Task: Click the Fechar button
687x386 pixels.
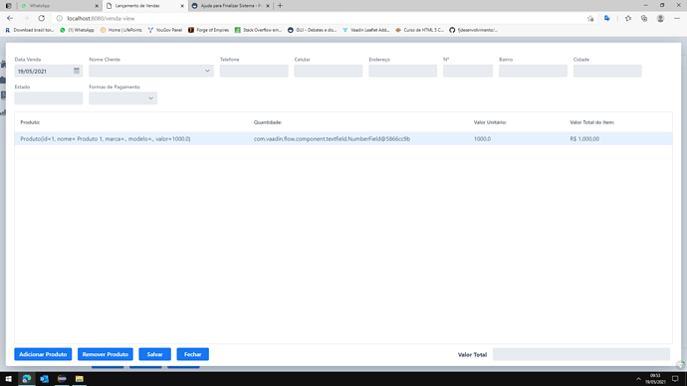Action: [193, 354]
